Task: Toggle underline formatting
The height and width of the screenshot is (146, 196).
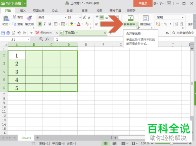Action: point(50,24)
